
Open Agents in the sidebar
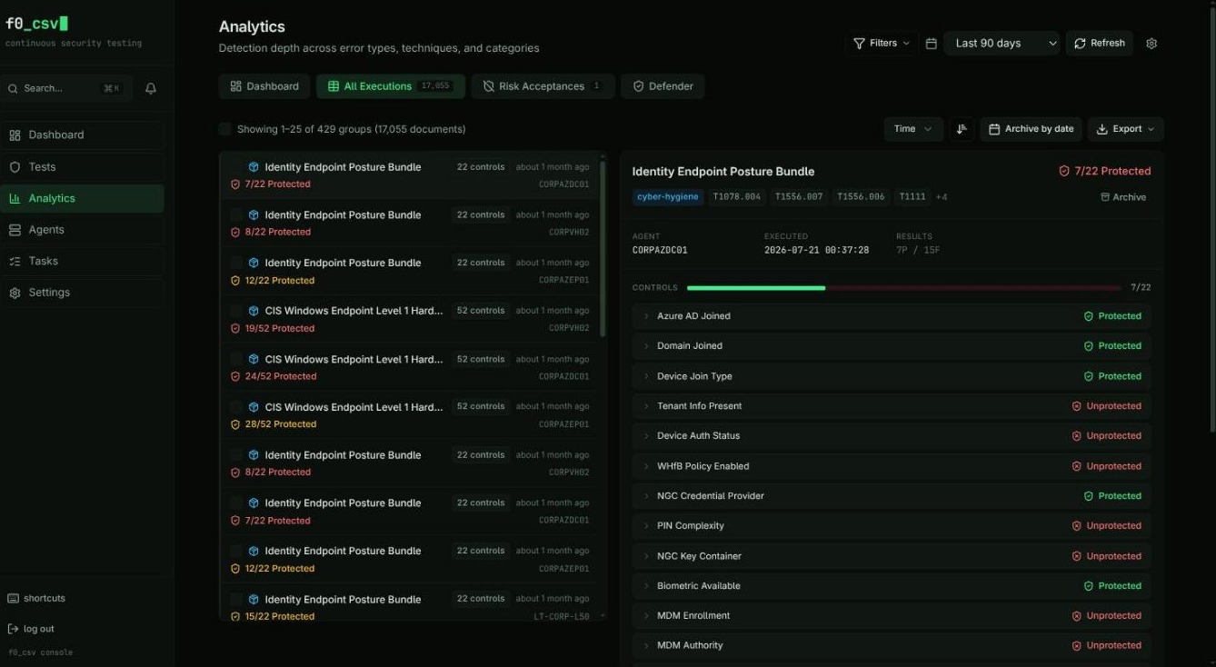pyautogui.click(x=83, y=230)
